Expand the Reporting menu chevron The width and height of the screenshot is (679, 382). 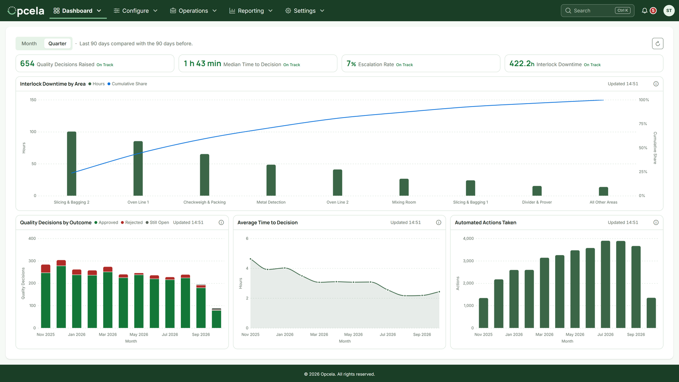(x=270, y=11)
